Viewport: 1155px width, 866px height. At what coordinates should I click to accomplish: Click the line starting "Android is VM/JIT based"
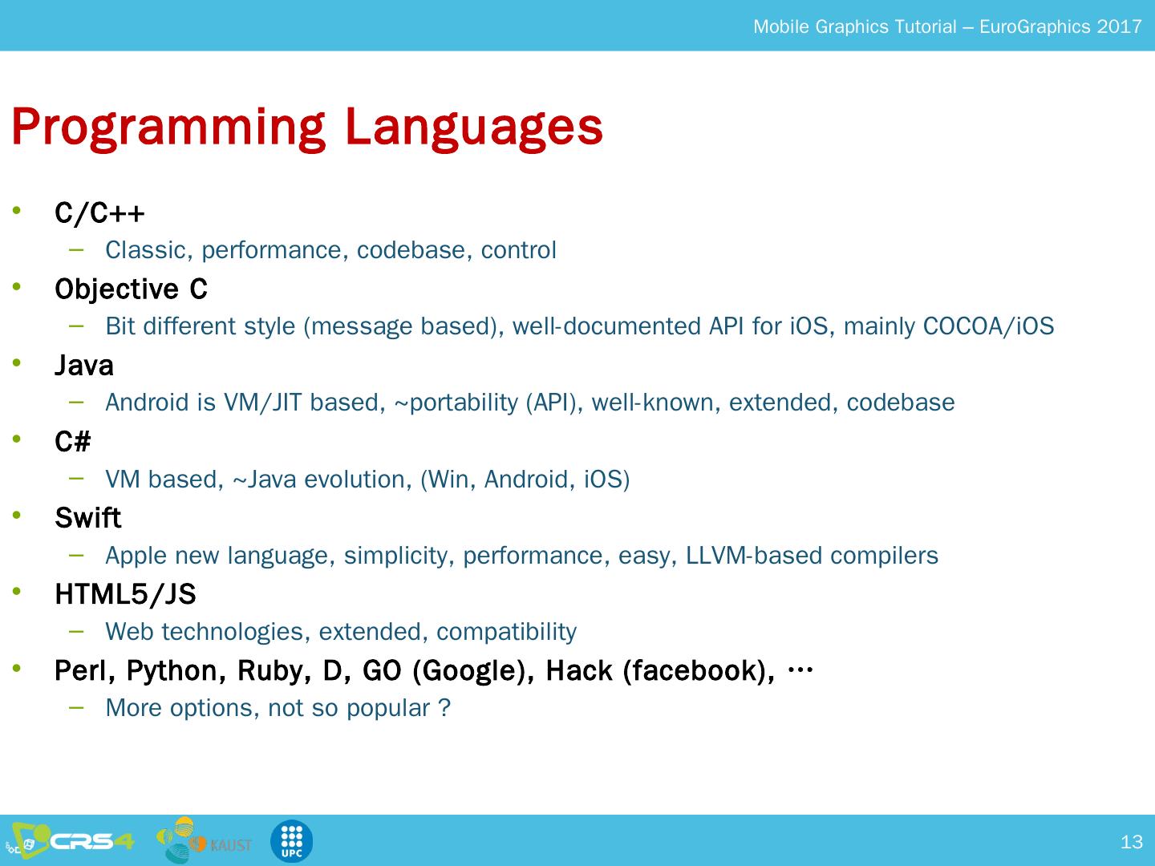pyautogui.click(x=529, y=403)
